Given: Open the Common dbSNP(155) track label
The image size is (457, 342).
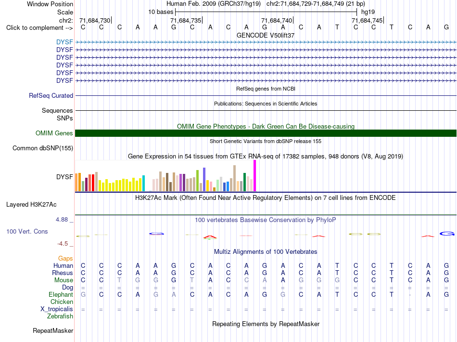Looking at the screenshot, I should point(43,148).
